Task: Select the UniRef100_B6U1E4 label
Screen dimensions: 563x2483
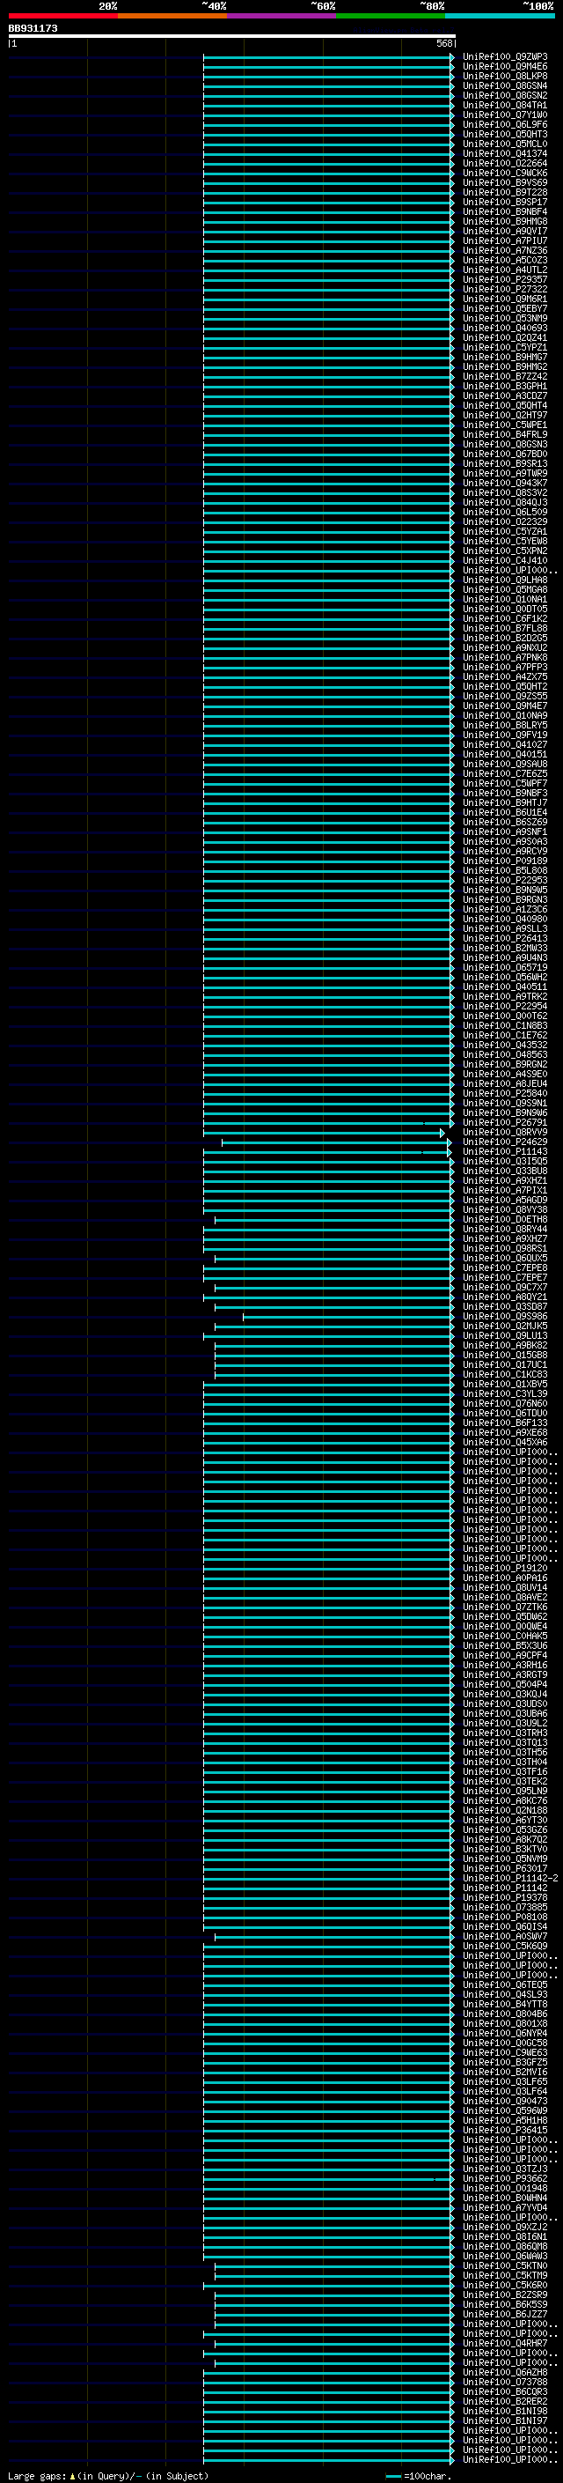Action: pyautogui.click(x=505, y=813)
